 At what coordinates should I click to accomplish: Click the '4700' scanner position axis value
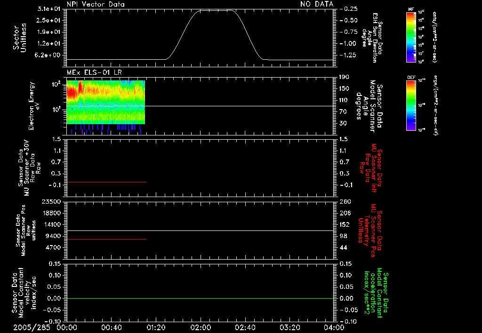(x=53, y=247)
